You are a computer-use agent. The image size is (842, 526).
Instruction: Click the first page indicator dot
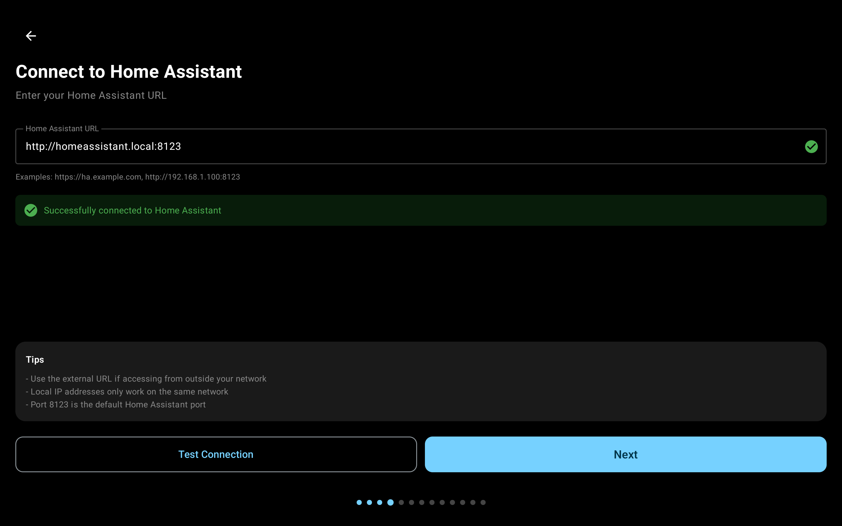359,502
